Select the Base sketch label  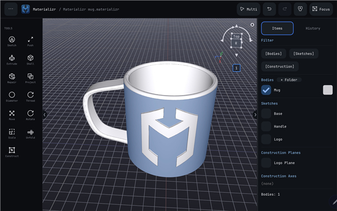(x=278, y=114)
